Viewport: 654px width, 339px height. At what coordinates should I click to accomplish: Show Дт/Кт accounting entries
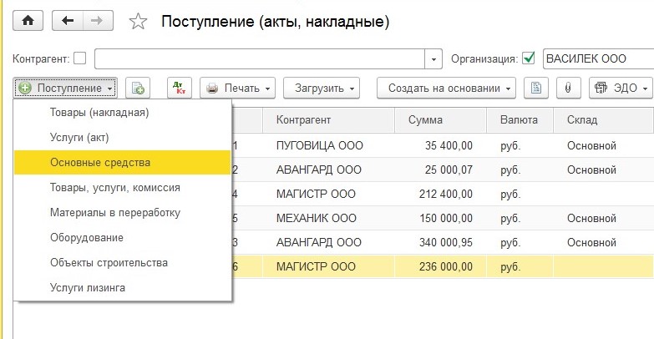[180, 88]
